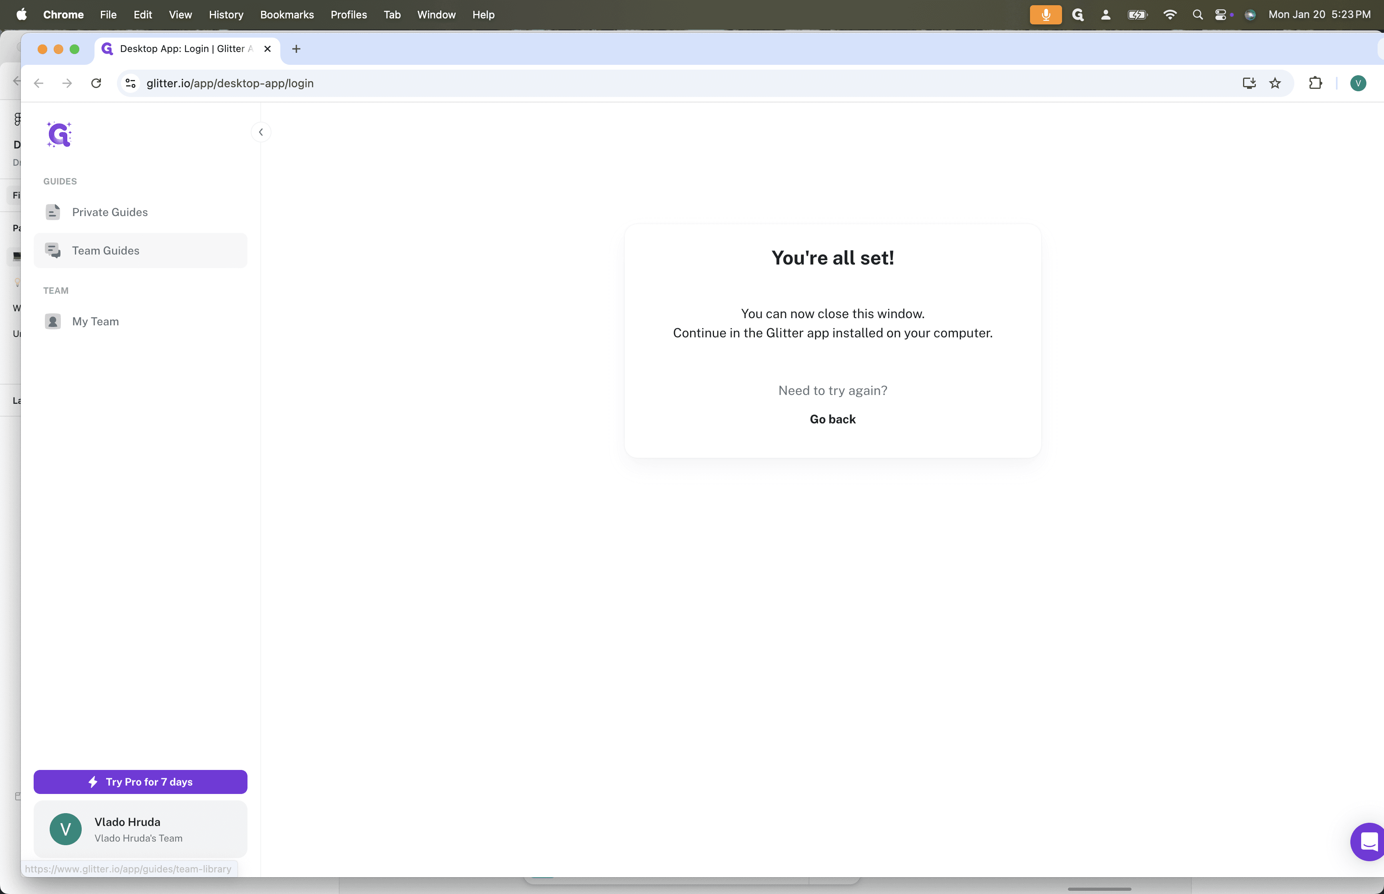The image size is (1384, 894).
Task: Go forward in Chrome history
Action: [67, 84]
